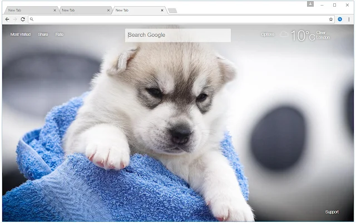This screenshot has width=356, height=223.
Task: Focus the Search Google box
Action: [x=178, y=35]
